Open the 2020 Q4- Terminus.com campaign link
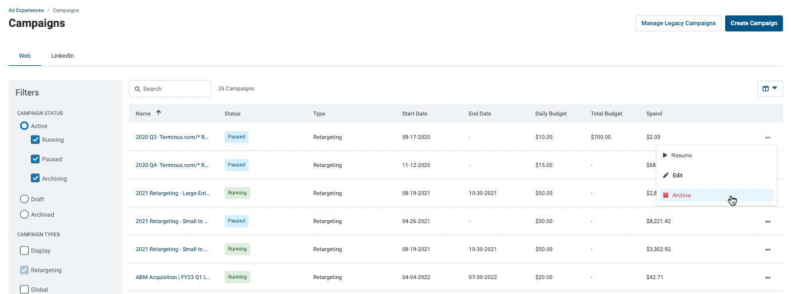Image resolution: width=791 pixels, height=294 pixels. [x=172, y=165]
